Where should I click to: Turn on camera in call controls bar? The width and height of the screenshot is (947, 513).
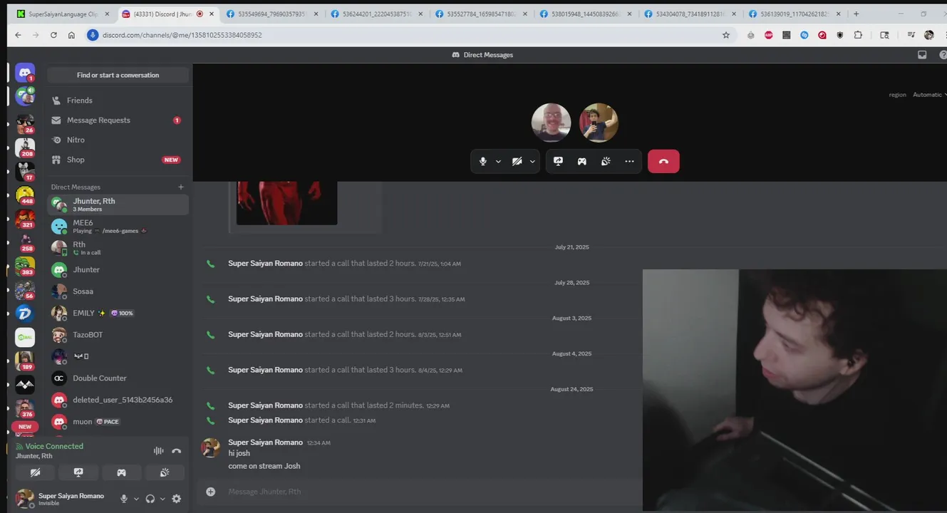pos(517,161)
